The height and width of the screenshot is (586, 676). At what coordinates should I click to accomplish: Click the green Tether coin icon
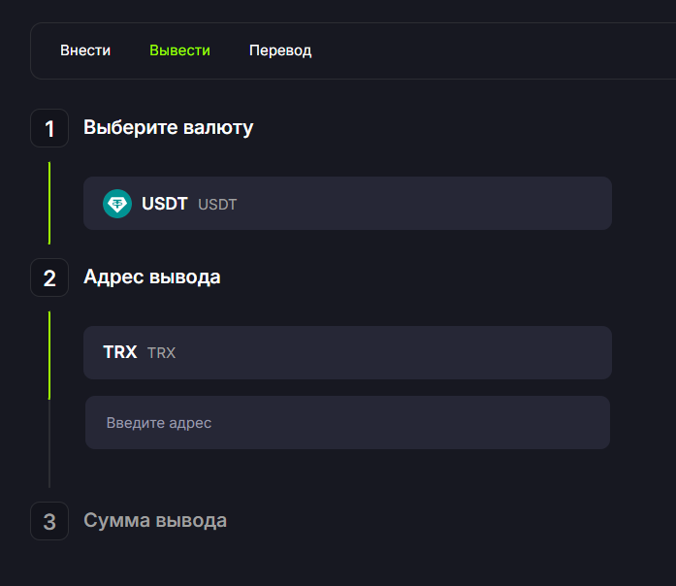click(117, 204)
